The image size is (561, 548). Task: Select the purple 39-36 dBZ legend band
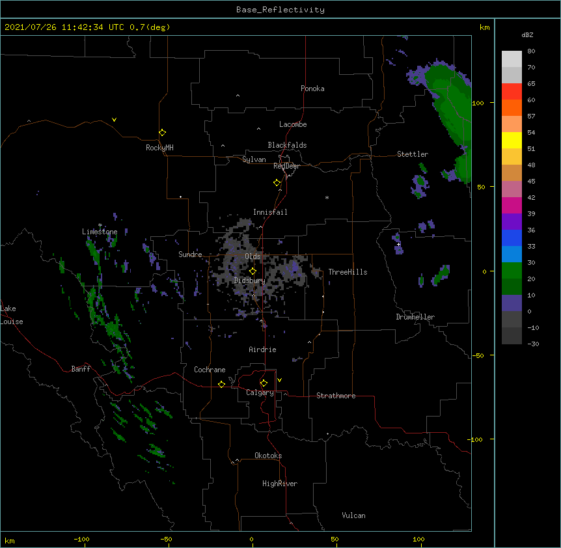(512, 221)
